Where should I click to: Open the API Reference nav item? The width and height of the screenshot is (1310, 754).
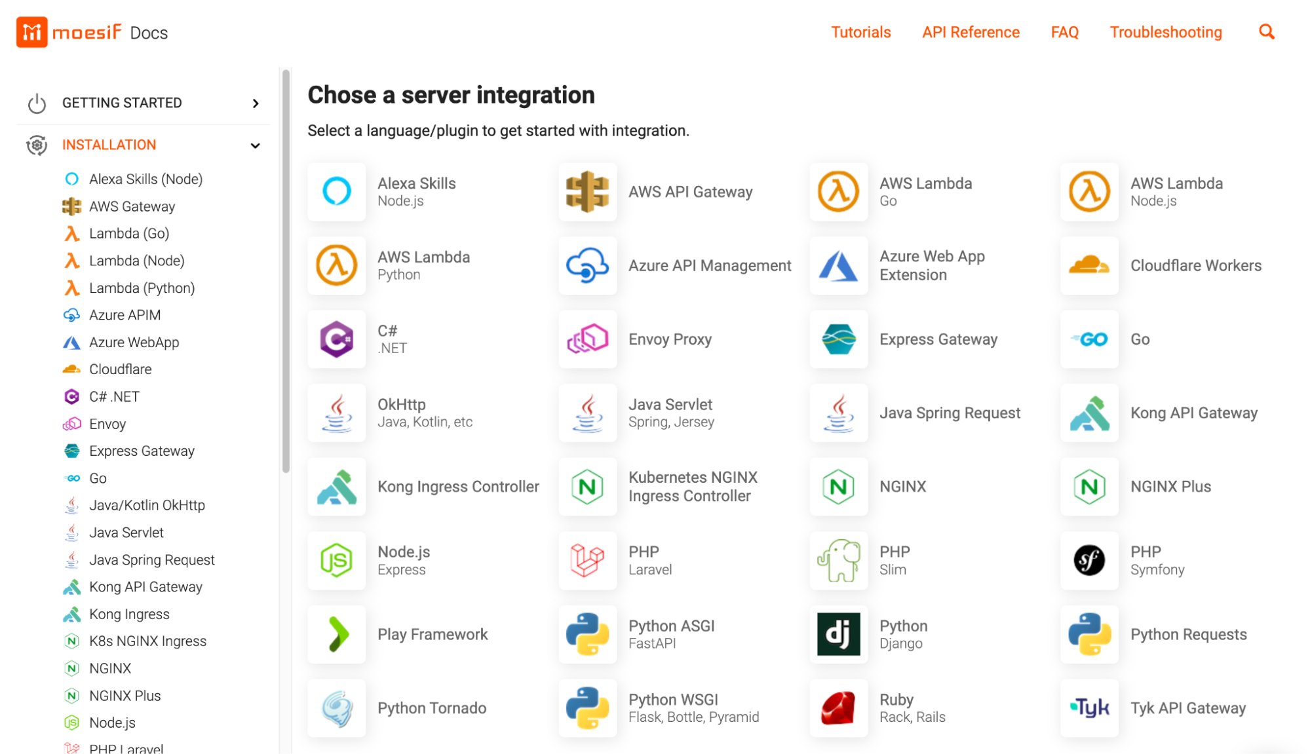(x=971, y=32)
